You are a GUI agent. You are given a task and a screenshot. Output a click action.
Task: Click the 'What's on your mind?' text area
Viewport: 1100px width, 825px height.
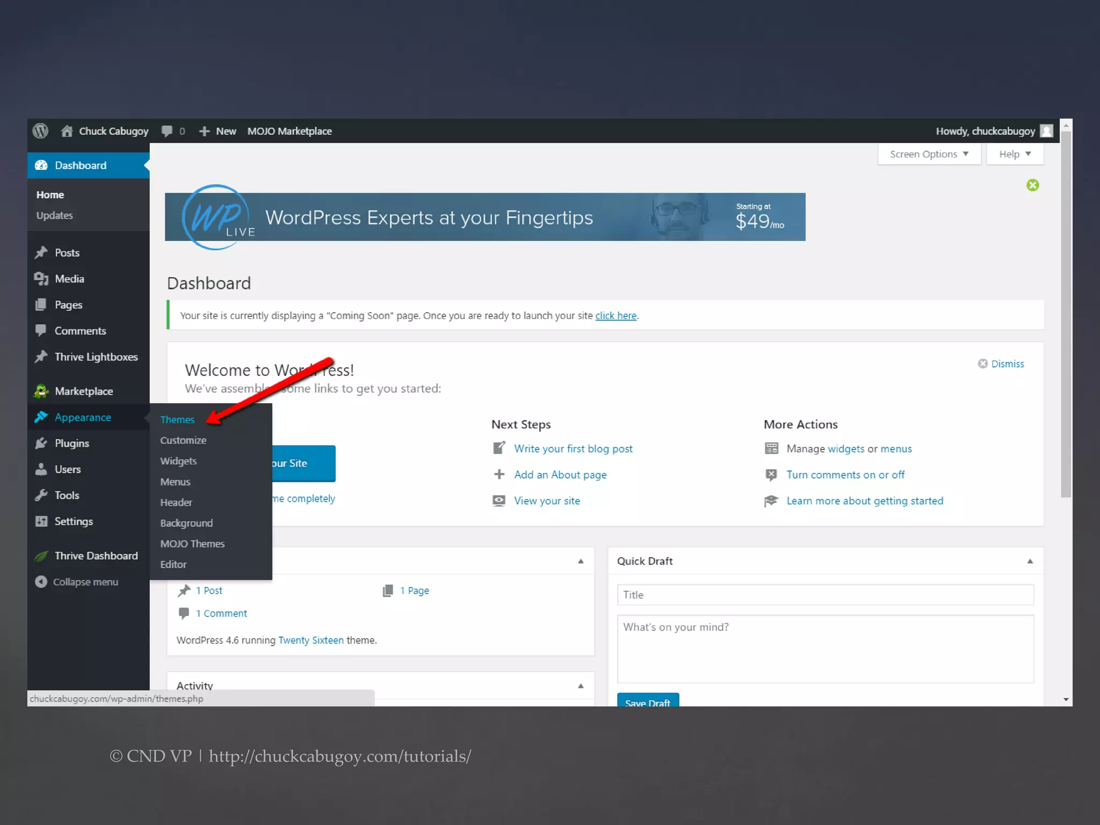[x=825, y=649]
